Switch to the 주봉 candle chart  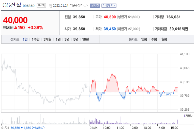(154, 39)
